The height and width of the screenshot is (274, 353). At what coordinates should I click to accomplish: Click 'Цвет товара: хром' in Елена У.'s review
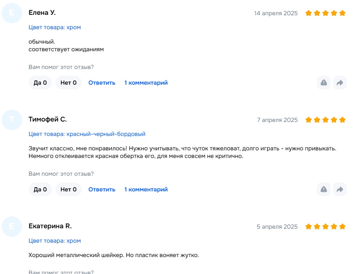click(x=55, y=27)
